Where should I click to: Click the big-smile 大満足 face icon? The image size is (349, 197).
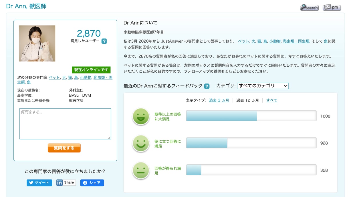[x=141, y=116]
